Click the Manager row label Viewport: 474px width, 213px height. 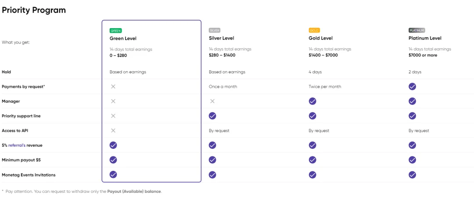11,101
